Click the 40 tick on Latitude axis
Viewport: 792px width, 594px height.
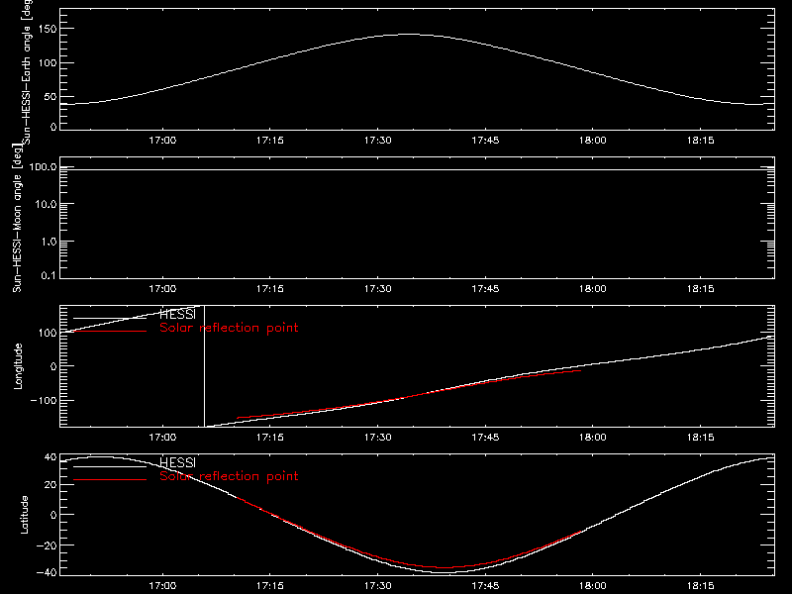pyautogui.click(x=50, y=457)
